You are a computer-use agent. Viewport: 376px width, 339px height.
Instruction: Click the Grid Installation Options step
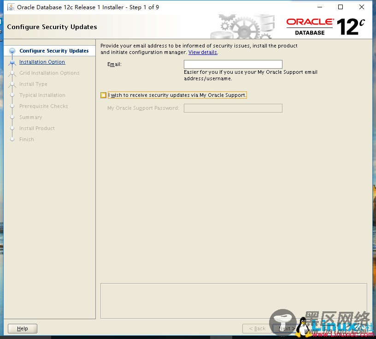tap(49, 73)
